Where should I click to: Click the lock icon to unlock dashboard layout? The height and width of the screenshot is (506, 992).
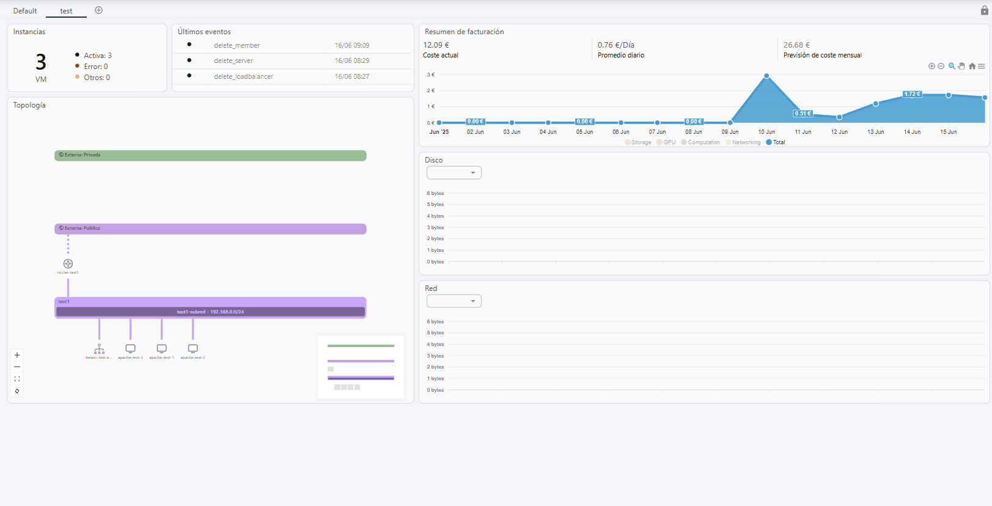pos(984,10)
